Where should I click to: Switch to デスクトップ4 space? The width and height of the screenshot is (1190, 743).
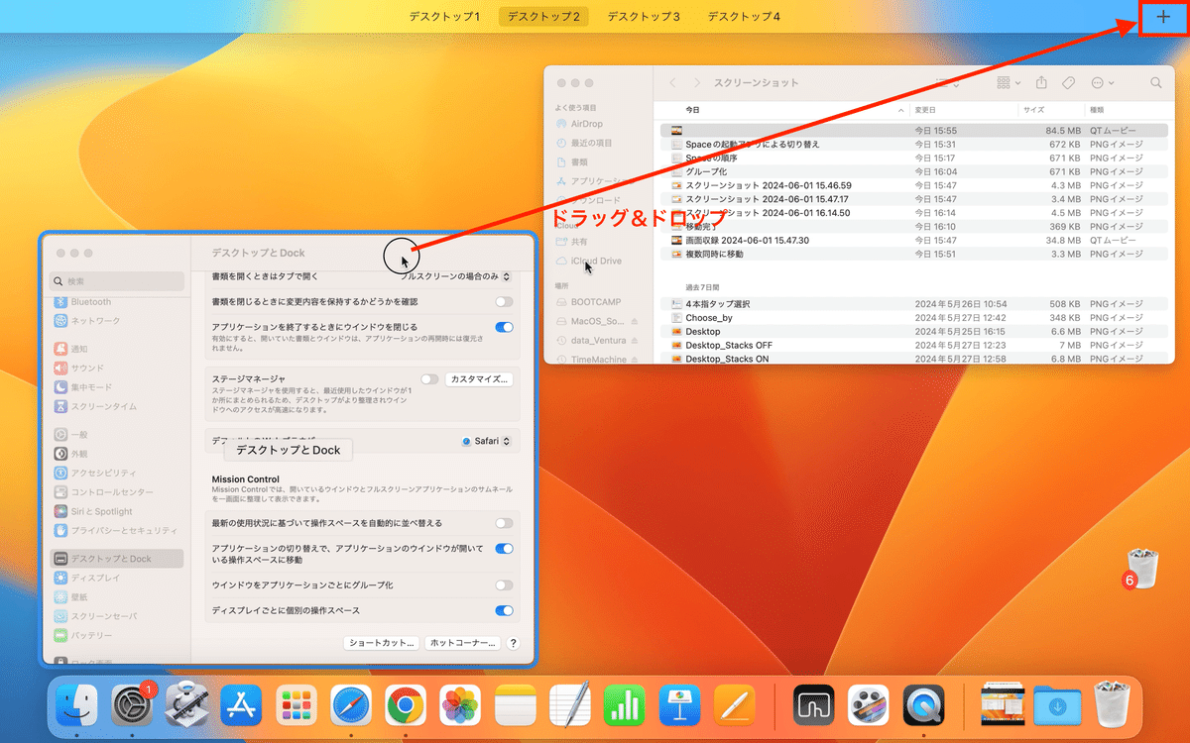tap(744, 17)
